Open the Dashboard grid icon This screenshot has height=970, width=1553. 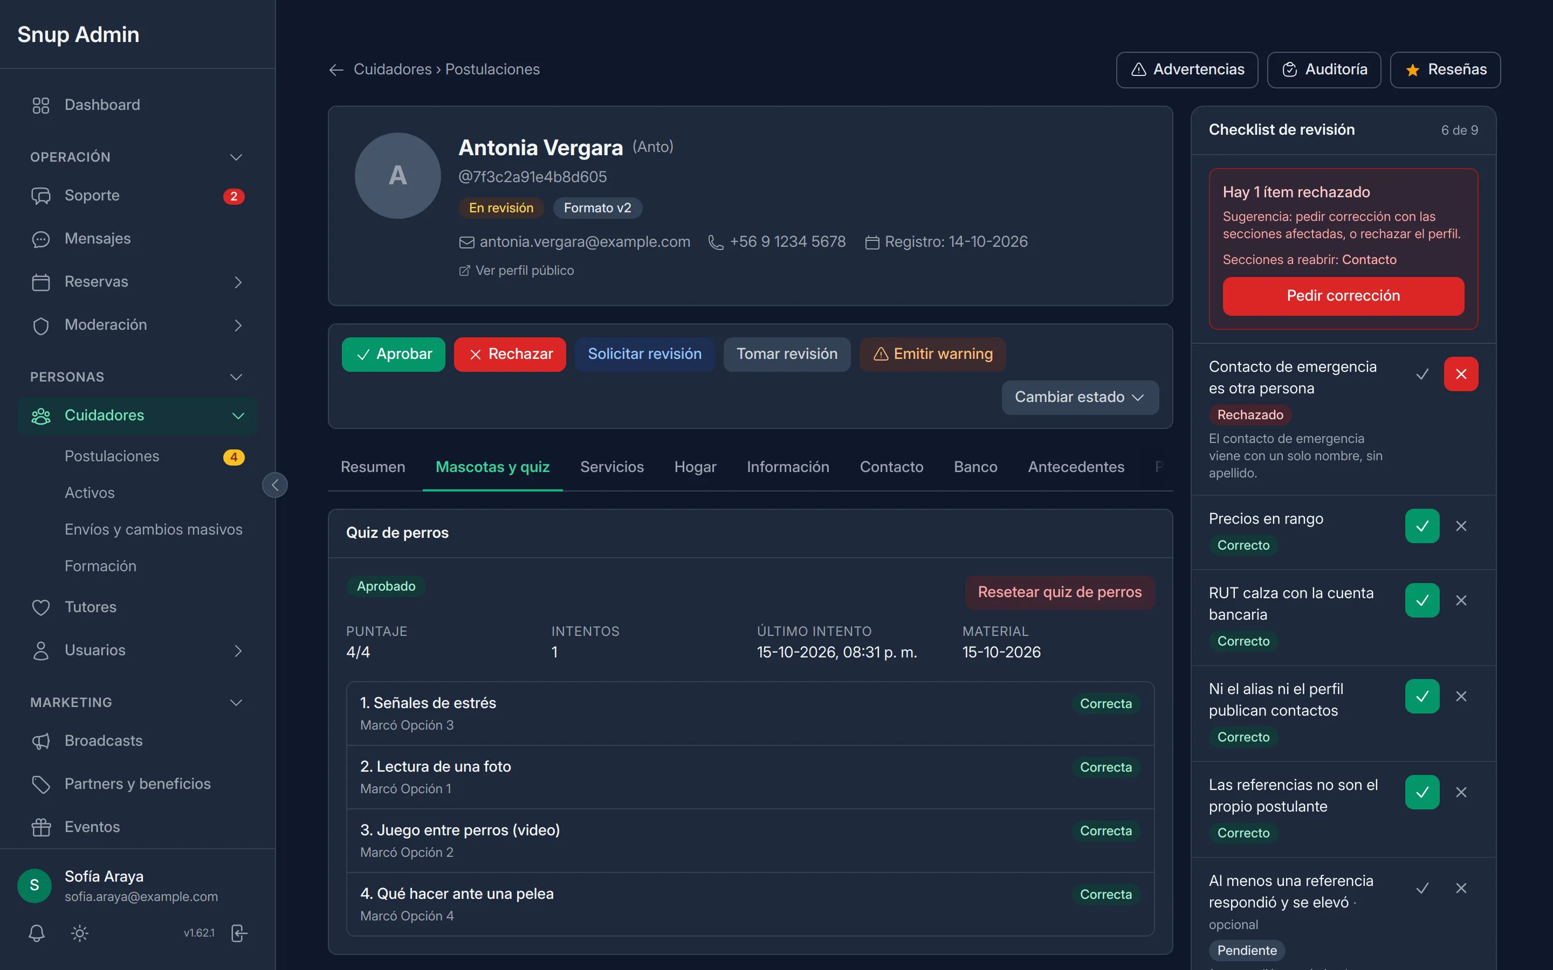(40, 105)
